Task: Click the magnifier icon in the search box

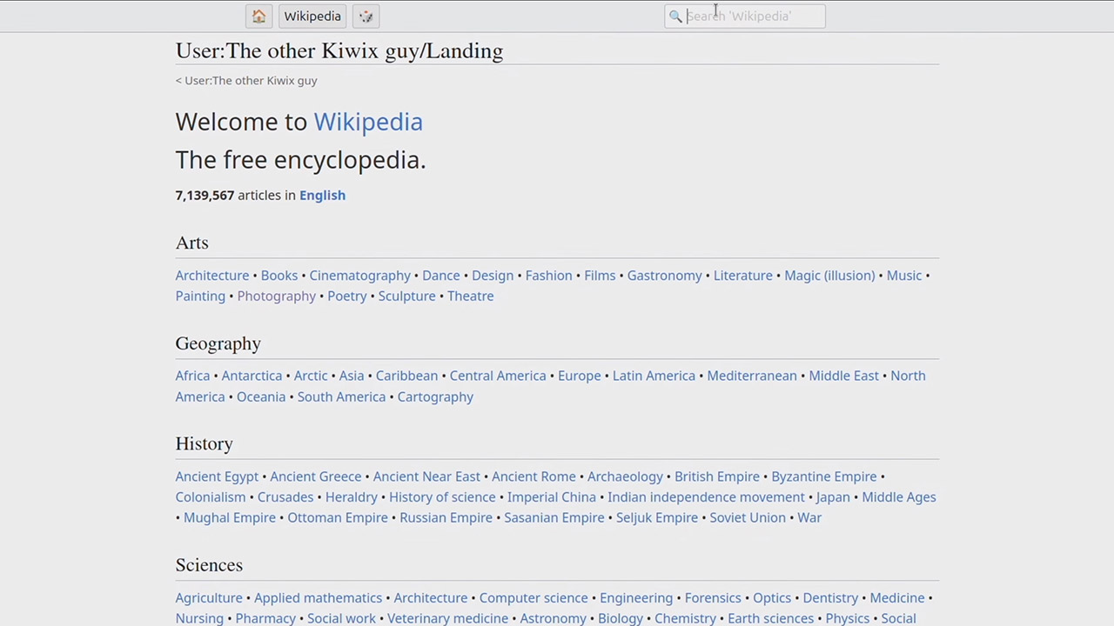Action: 675,16
